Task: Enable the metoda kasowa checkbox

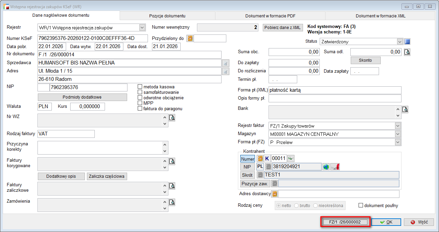Action: point(140,87)
